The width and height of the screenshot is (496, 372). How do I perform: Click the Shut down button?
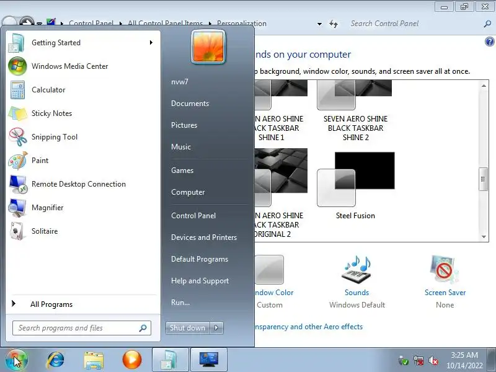[x=188, y=328]
